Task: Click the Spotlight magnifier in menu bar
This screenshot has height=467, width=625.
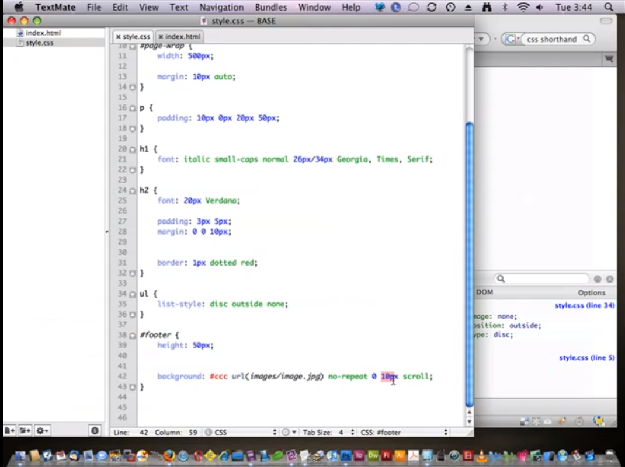Action: point(609,8)
